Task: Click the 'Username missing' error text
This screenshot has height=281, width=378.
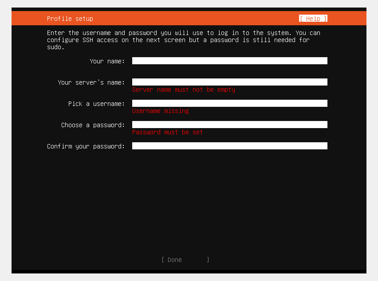Action: (160, 111)
